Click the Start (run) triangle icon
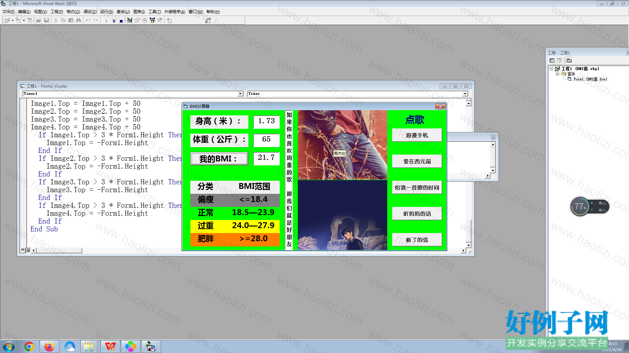The height and width of the screenshot is (353, 629). pyautogui.click(x=106, y=21)
